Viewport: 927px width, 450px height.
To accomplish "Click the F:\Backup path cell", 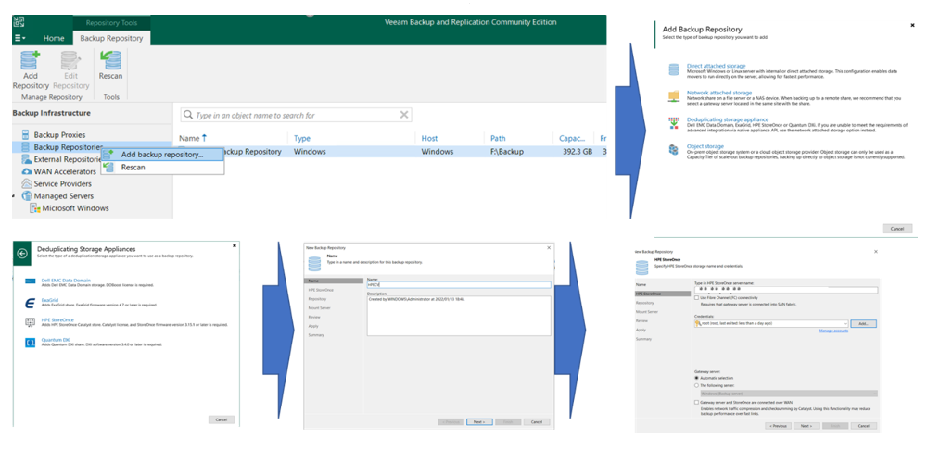I will pos(507,152).
